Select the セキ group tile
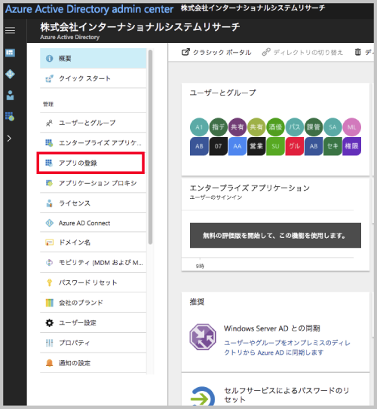 (x=333, y=146)
